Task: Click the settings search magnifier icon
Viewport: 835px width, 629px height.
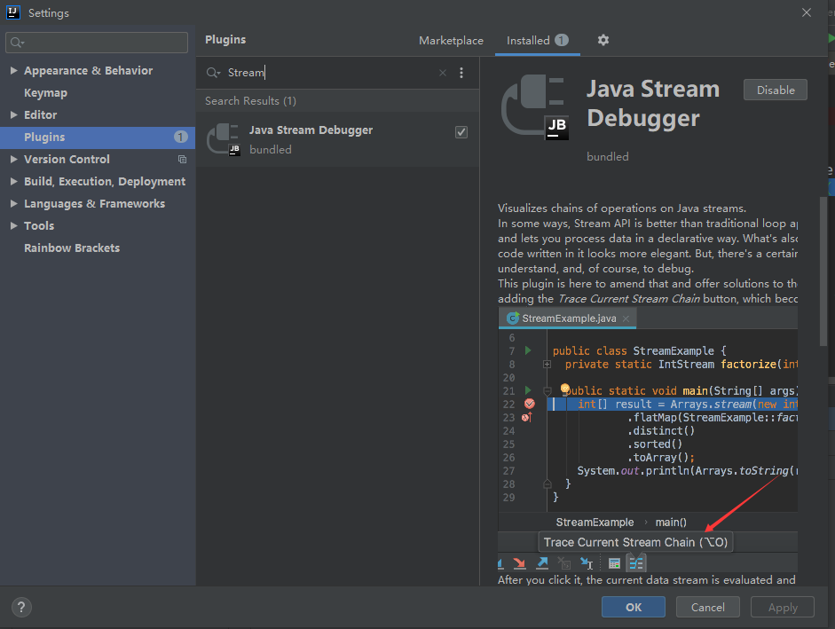Action: (17, 43)
